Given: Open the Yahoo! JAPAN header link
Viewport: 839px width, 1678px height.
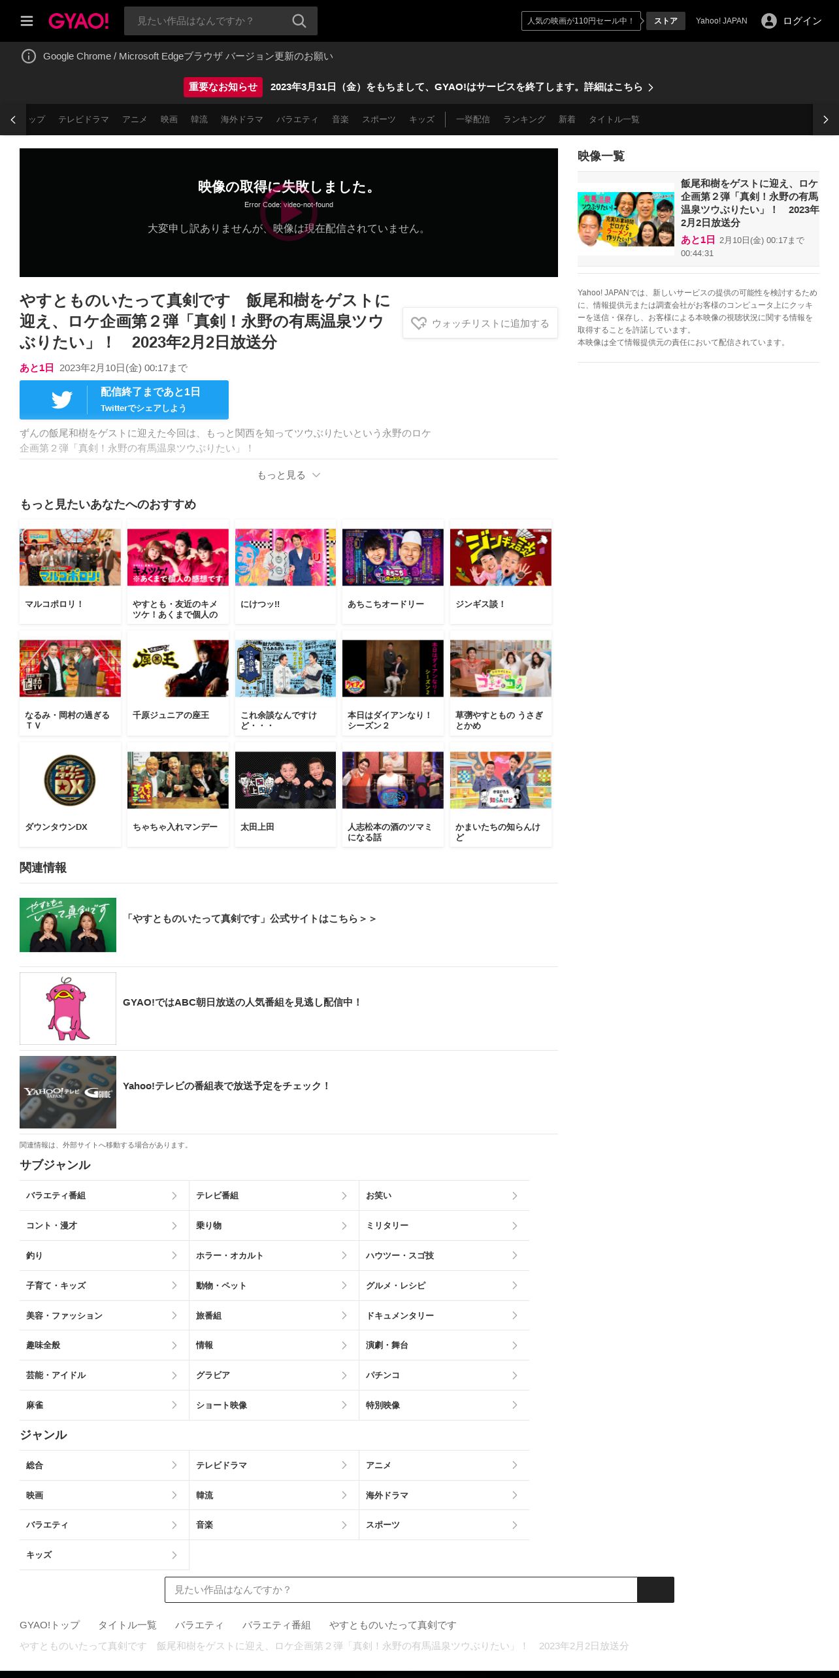Looking at the screenshot, I should click(x=721, y=21).
